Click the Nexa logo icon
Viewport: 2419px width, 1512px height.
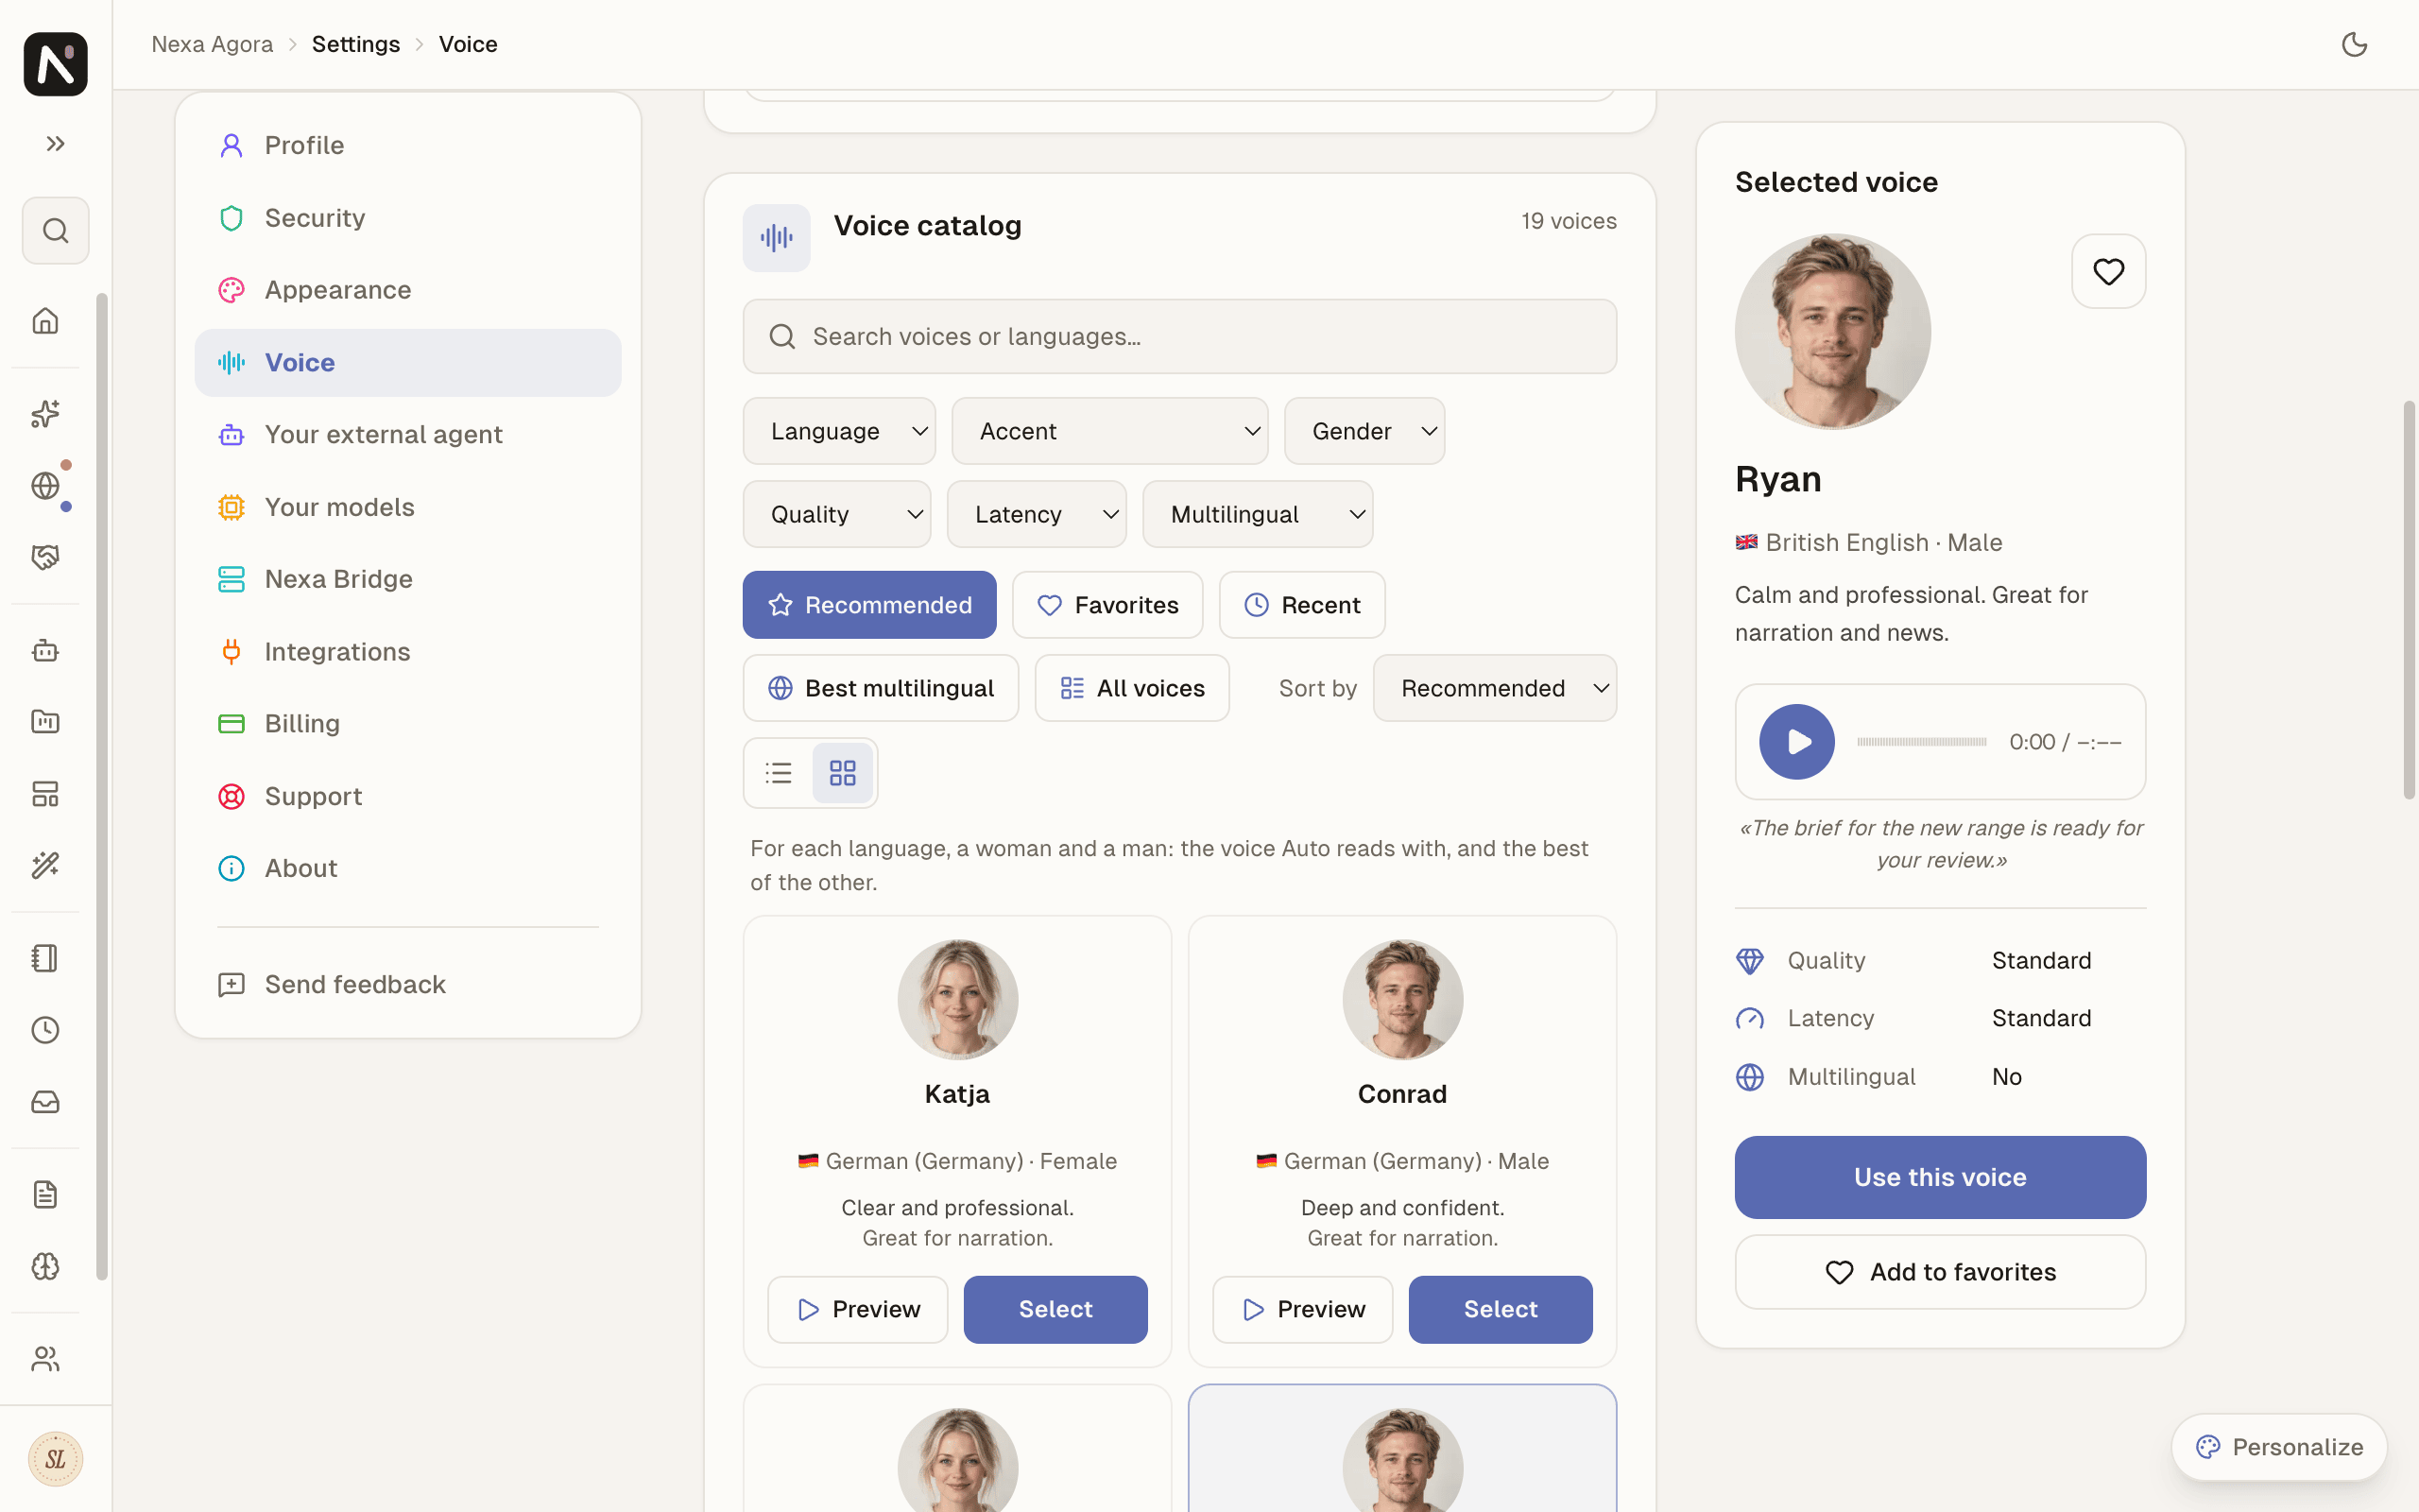click(55, 64)
